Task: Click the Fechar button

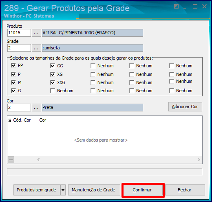Action: pyautogui.click(x=185, y=190)
